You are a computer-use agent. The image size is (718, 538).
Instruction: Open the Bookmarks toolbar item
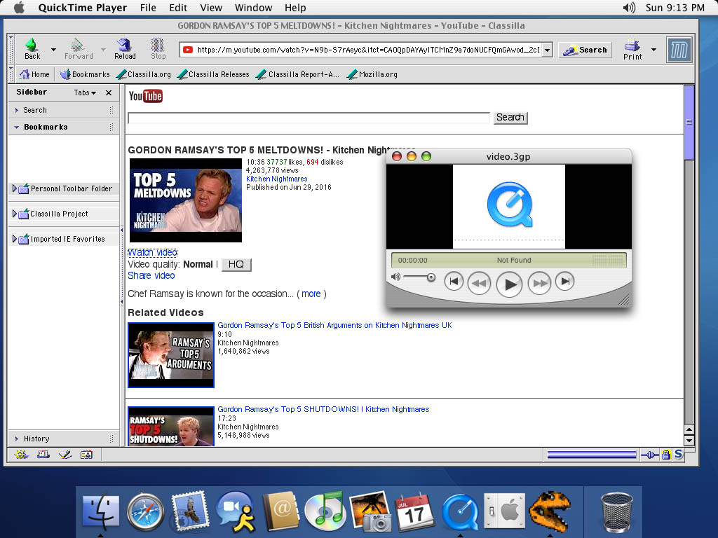click(85, 74)
